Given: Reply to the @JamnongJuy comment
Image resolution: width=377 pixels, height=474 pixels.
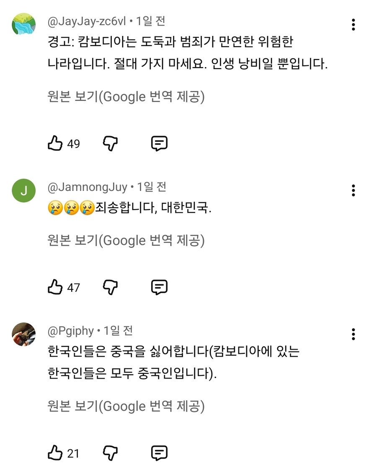Looking at the screenshot, I should pyautogui.click(x=159, y=288).
